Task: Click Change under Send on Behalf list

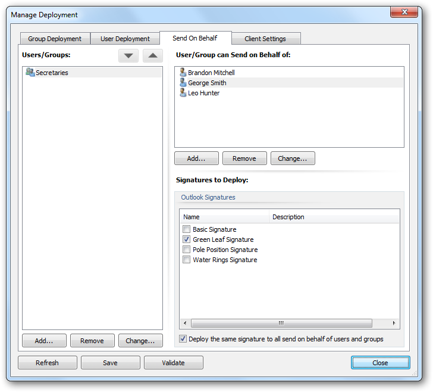Action: [293, 158]
